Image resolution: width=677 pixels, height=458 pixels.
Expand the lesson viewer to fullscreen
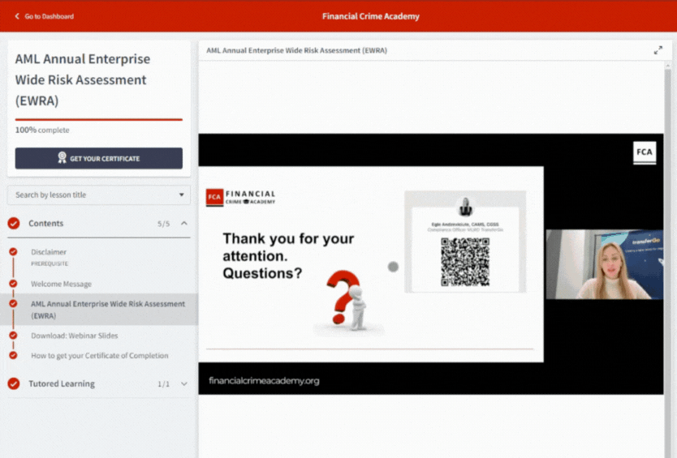(658, 50)
